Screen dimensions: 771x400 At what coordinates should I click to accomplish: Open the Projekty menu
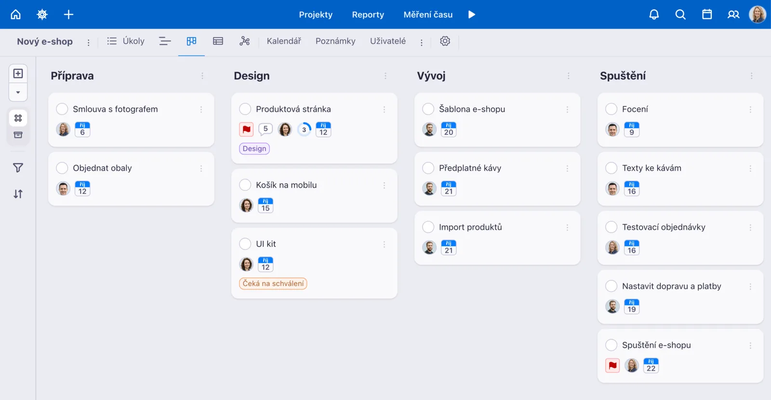click(x=316, y=14)
